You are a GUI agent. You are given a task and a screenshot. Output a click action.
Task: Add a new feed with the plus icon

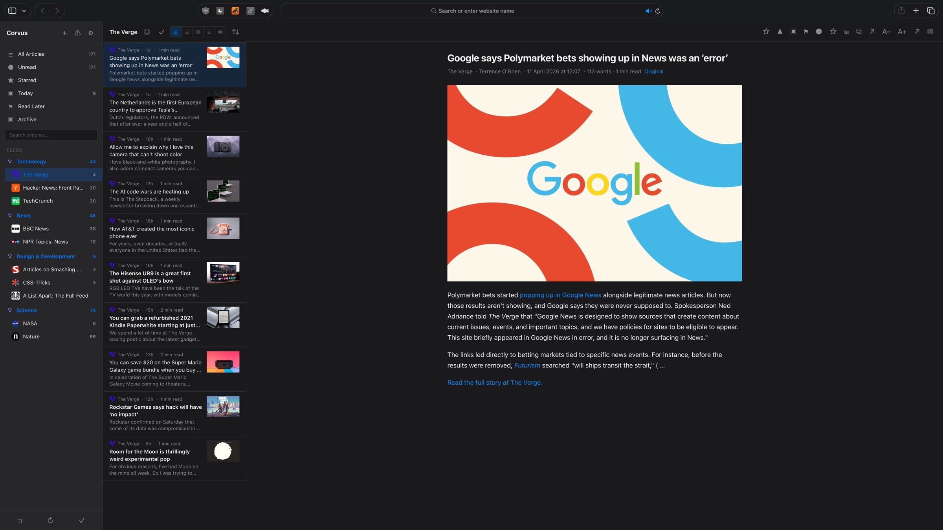[65, 33]
